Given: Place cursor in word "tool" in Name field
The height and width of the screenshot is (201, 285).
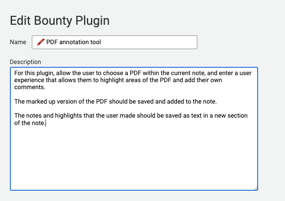Looking at the screenshot, I should tap(96, 42).
